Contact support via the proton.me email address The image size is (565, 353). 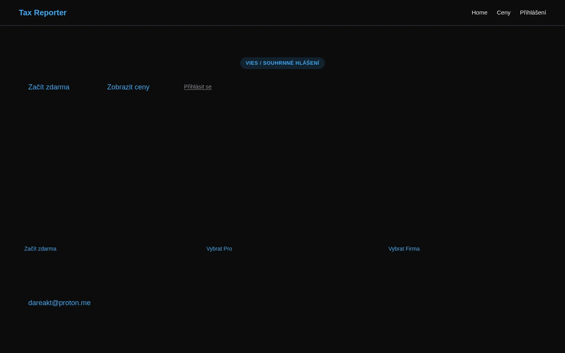click(x=59, y=303)
